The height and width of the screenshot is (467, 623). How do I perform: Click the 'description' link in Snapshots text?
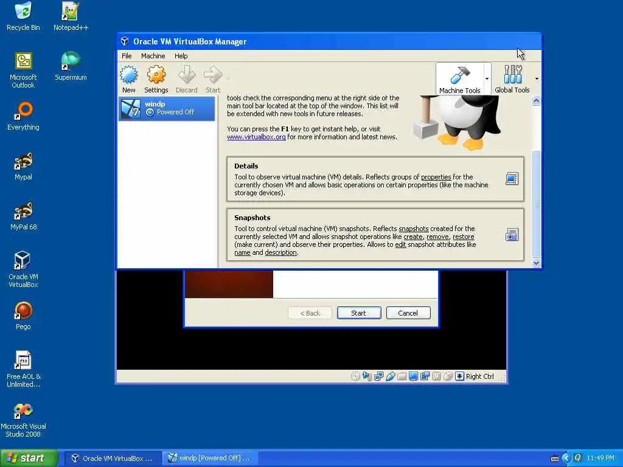pyautogui.click(x=281, y=252)
